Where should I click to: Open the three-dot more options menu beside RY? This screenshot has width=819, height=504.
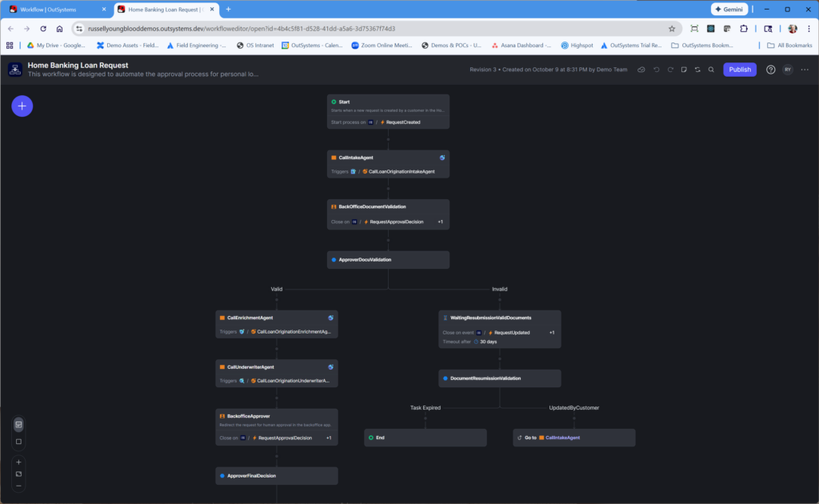804,70
